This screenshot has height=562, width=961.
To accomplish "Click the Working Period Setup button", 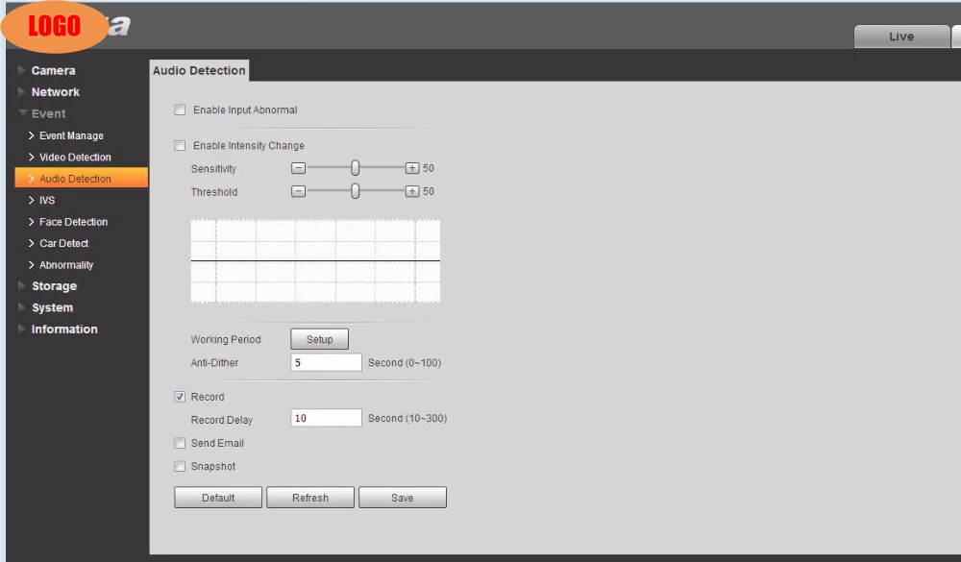I will coord(319,339).
